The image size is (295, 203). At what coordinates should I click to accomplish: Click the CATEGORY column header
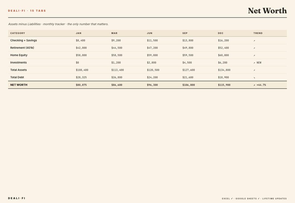(x=17, y=33)
